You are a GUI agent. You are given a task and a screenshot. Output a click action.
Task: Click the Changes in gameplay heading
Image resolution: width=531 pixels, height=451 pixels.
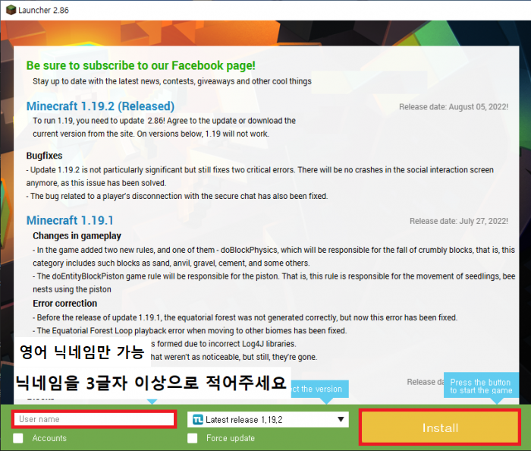coord(77,236)
